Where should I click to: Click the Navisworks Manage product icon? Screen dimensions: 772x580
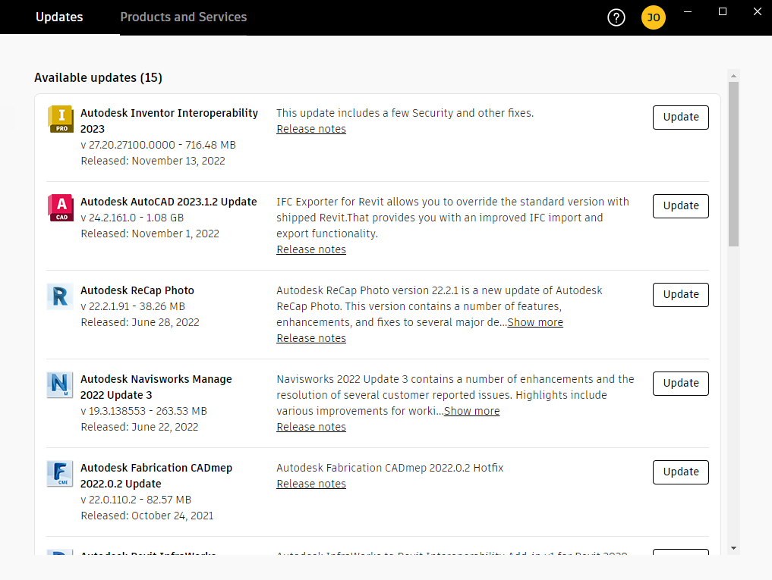[x=60, y=384]
